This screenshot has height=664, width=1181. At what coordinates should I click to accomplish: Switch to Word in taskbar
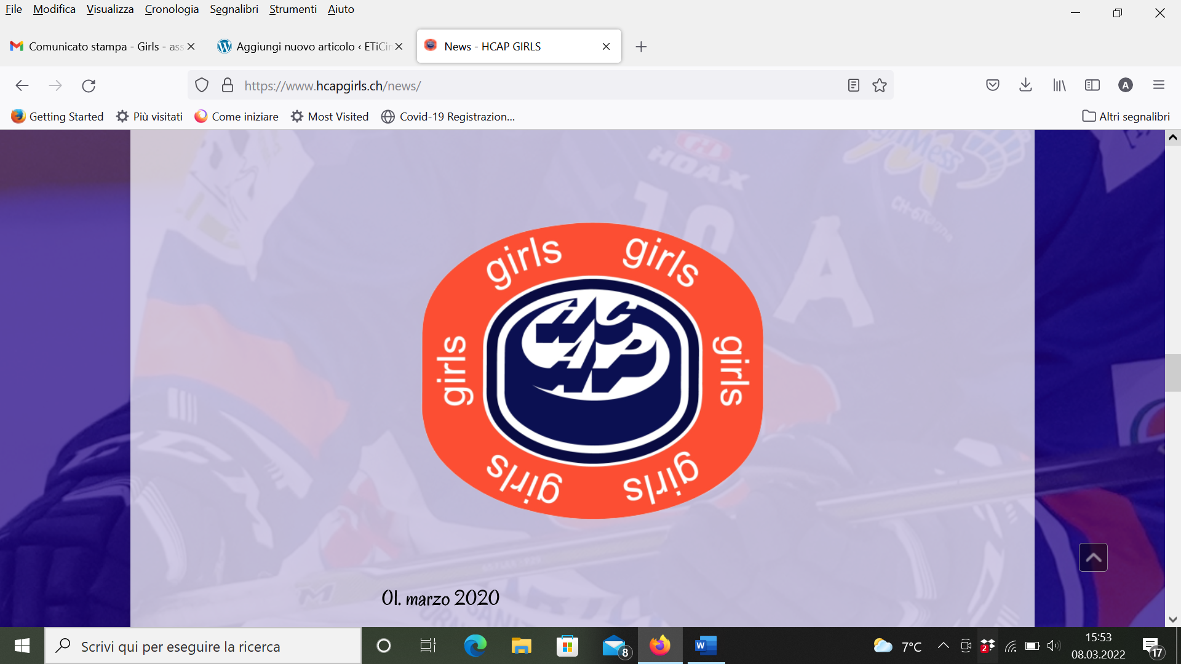click(706, 646)
